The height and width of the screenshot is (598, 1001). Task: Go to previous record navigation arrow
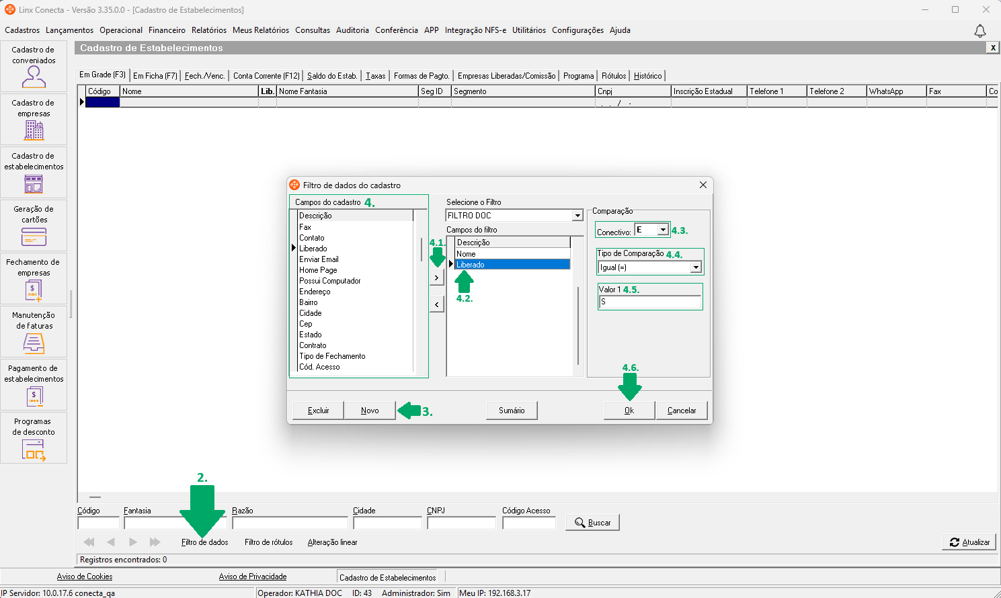point(111,542)
